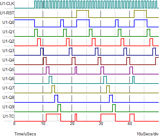Select the U1-Q2 waveform label

tap(8, 41)
